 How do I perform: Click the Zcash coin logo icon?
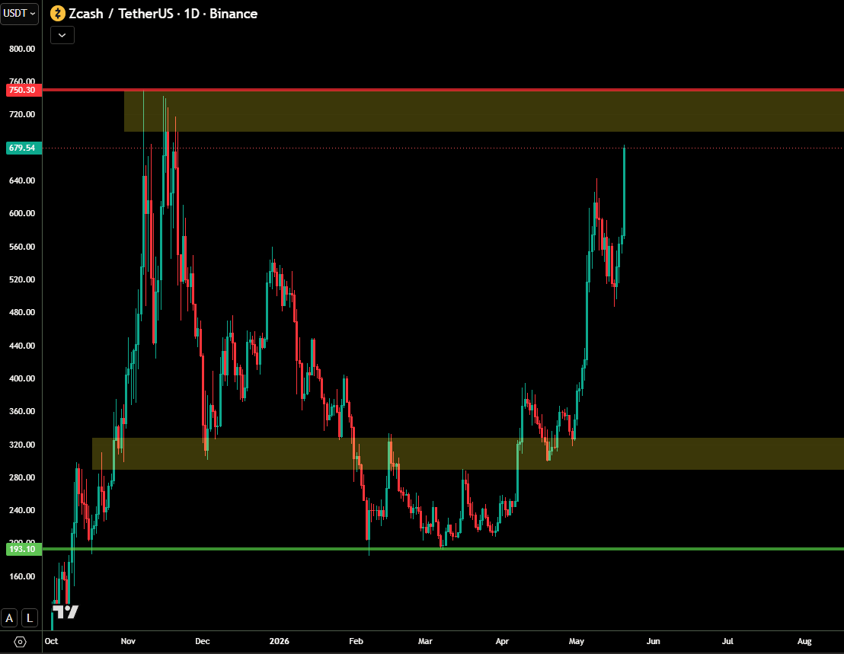pyautogui.click(x=58, y=14)
